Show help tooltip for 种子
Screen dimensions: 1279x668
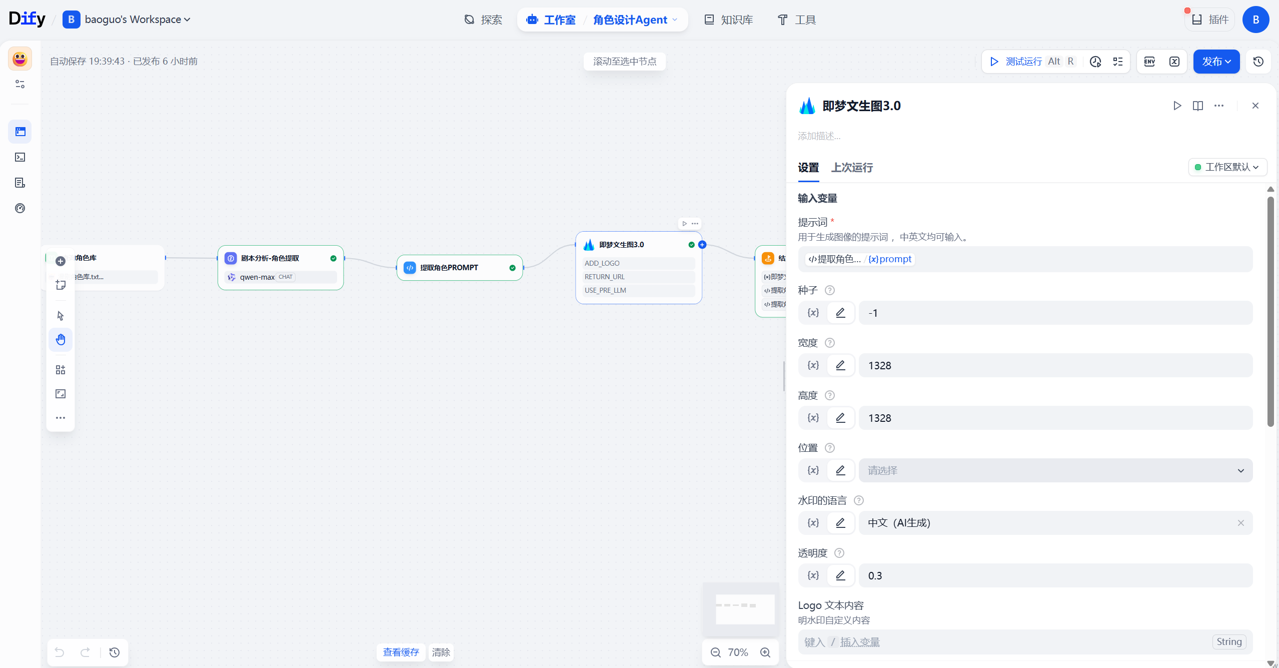[829, 290]
